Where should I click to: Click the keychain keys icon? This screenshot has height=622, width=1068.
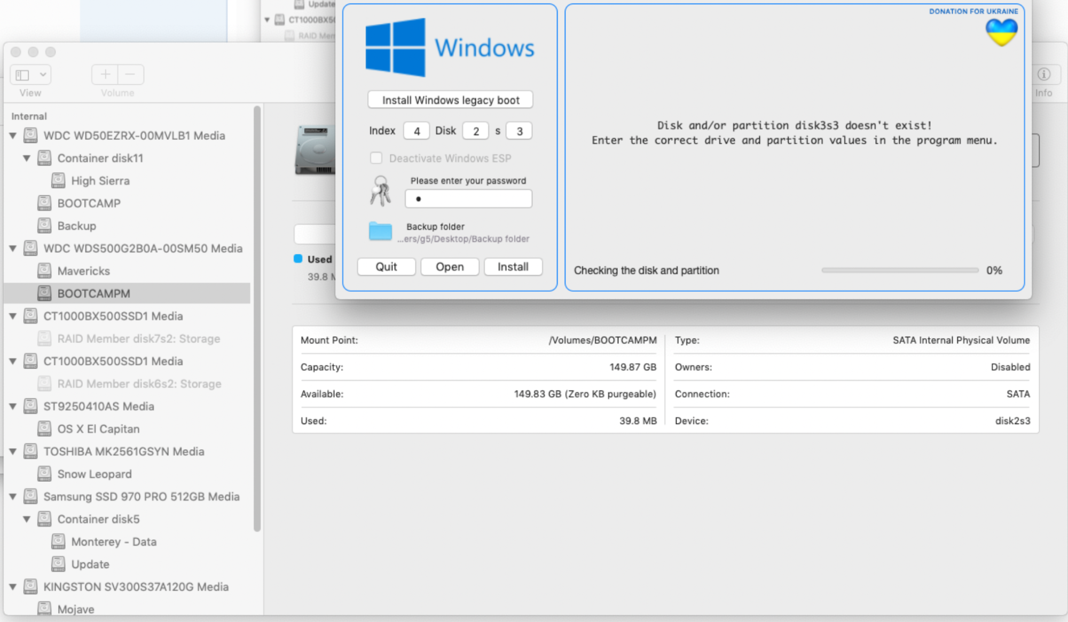pos(380,191)
